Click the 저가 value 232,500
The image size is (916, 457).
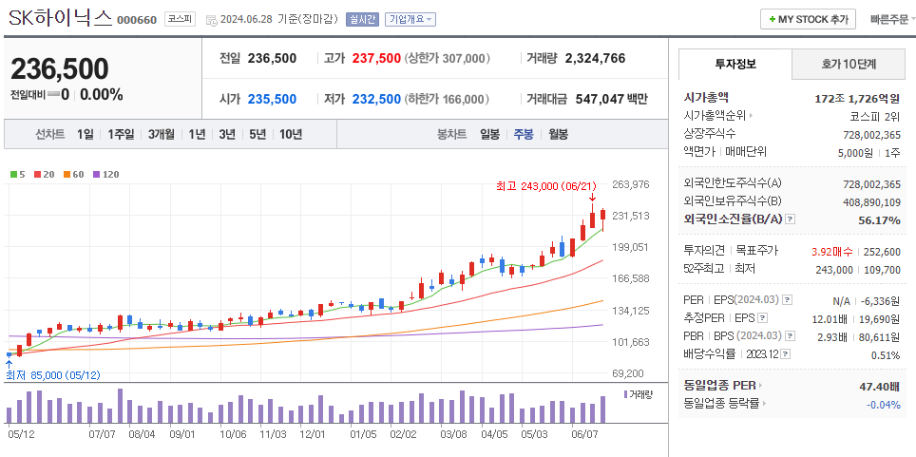coord(376,100)
